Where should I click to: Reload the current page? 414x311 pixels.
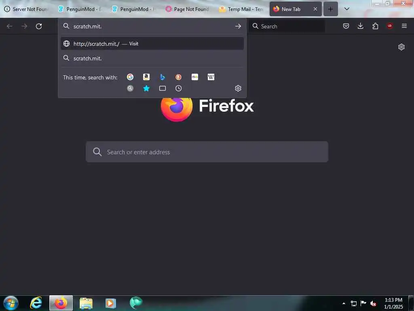39,26
